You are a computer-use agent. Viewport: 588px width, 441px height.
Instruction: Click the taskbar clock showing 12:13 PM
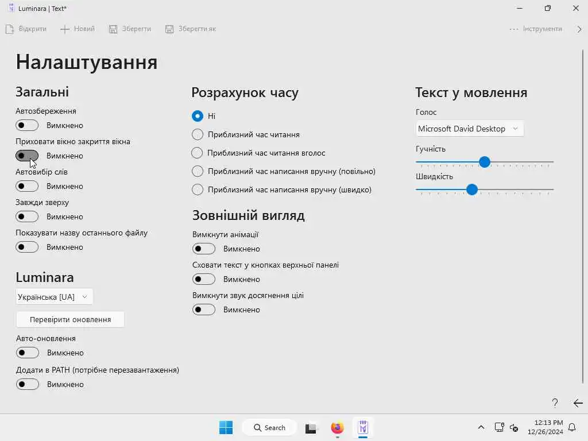tap(546, 427)
